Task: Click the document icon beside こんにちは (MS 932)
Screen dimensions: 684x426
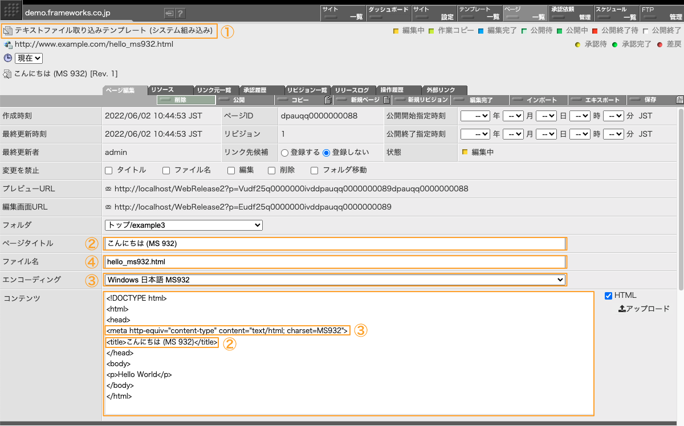Action: click(7, 73)
